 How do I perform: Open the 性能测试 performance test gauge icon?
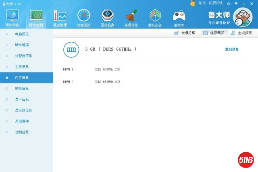point(83,17)
